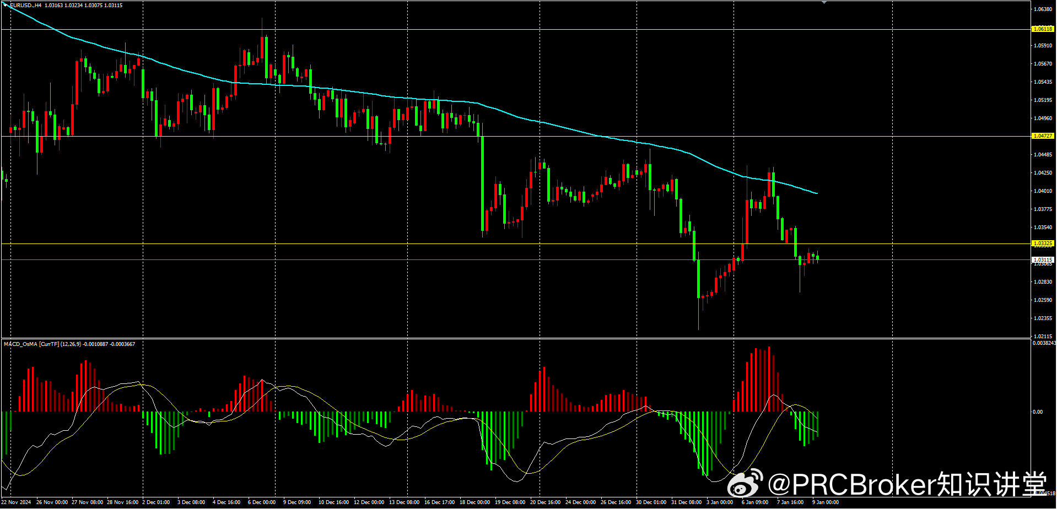Click the 22 Nov 2024 date label

(x=17, y=502)
